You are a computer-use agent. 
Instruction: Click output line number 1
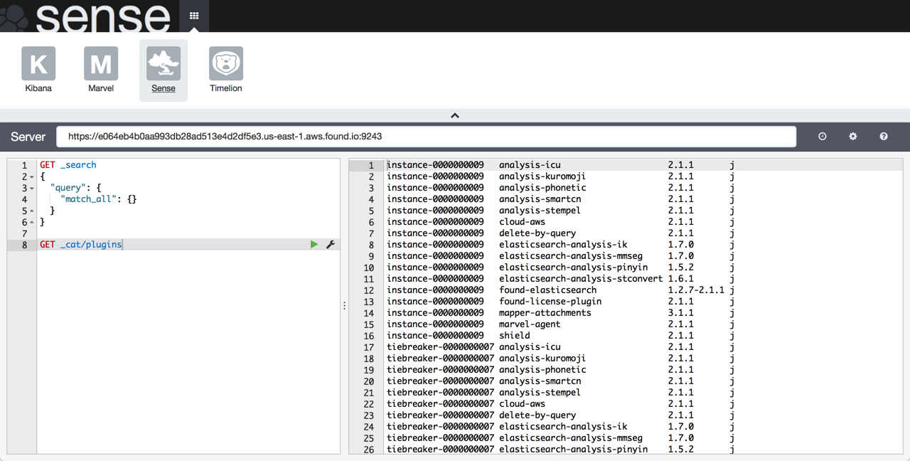(x=370, y=165)
